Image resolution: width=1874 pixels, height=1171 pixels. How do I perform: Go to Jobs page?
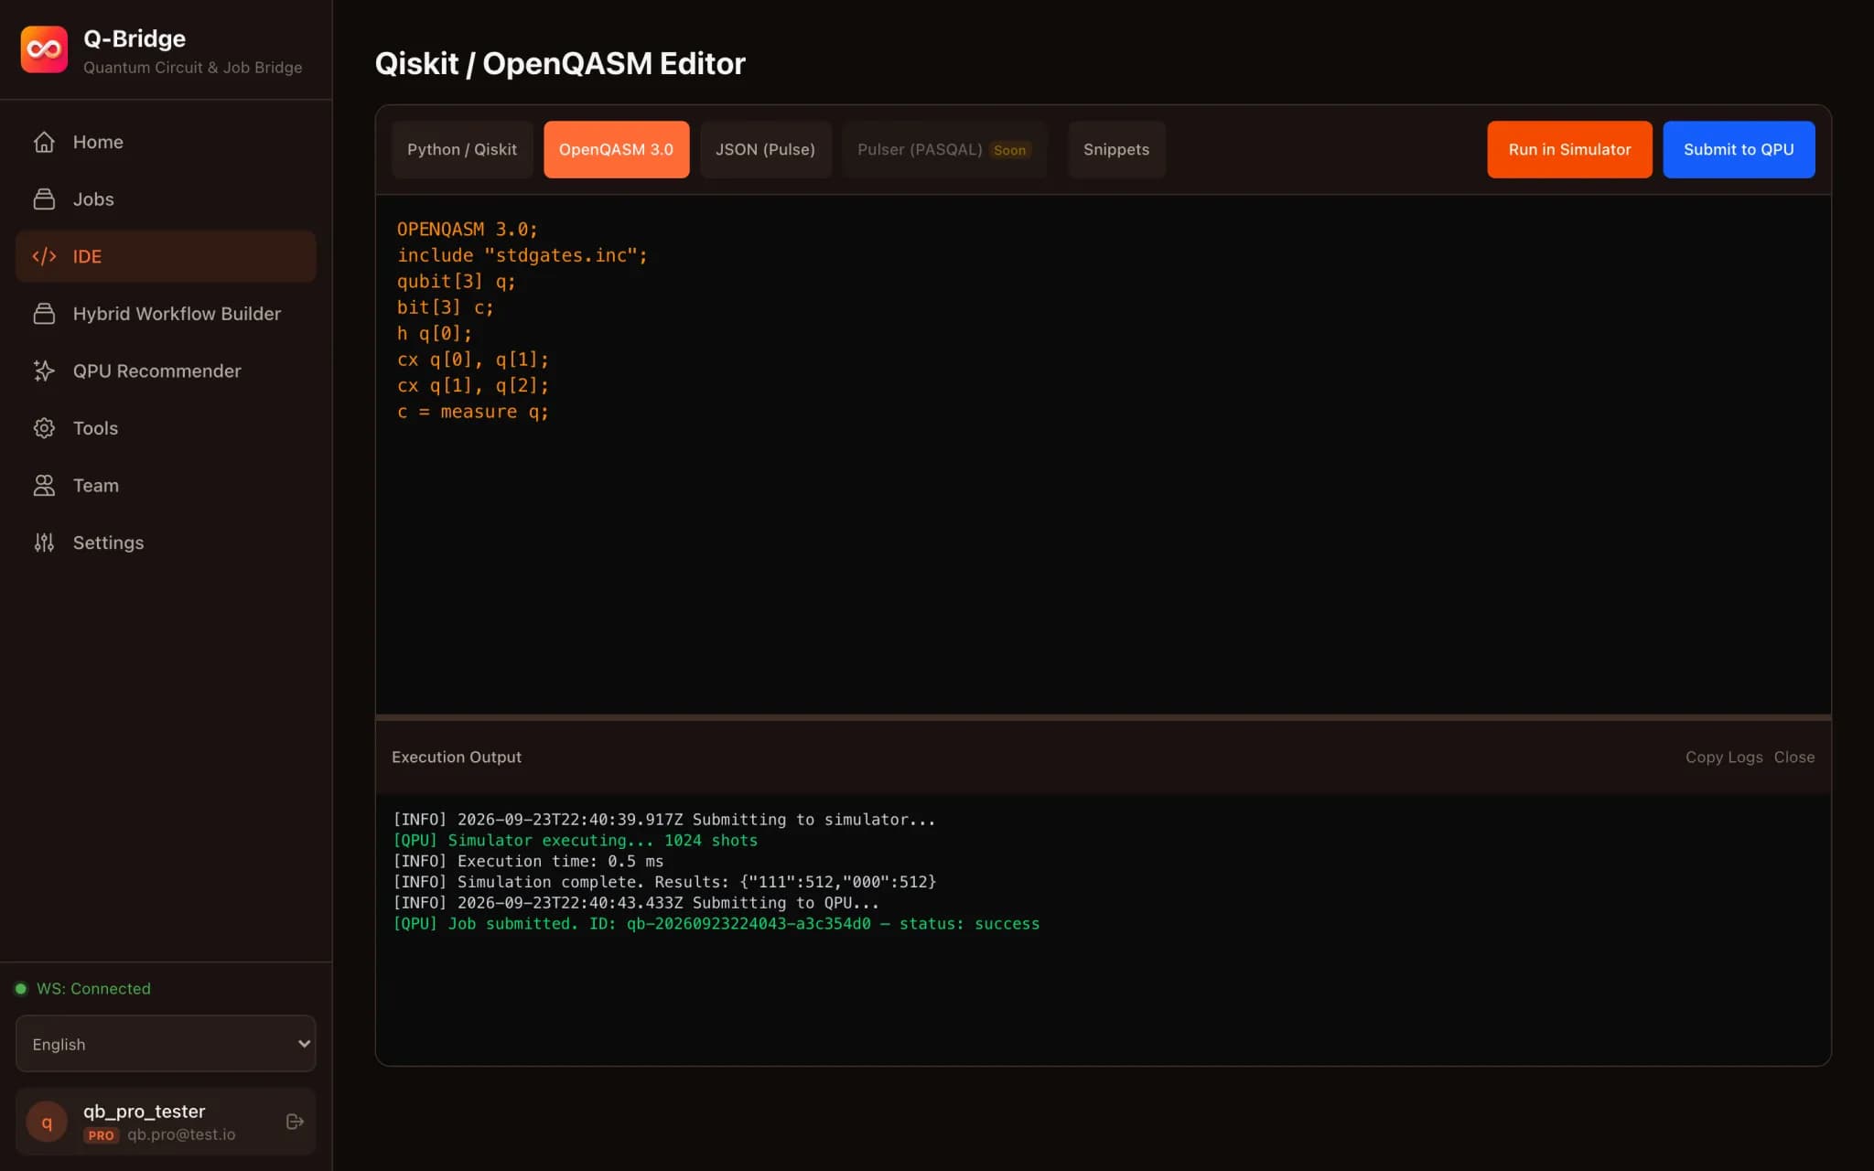tap(166, 199)
